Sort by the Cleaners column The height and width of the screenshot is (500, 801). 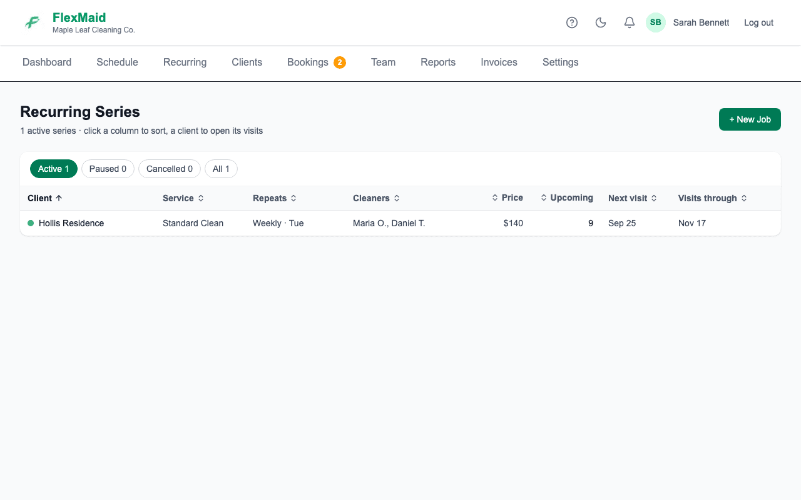click(377, 198)
